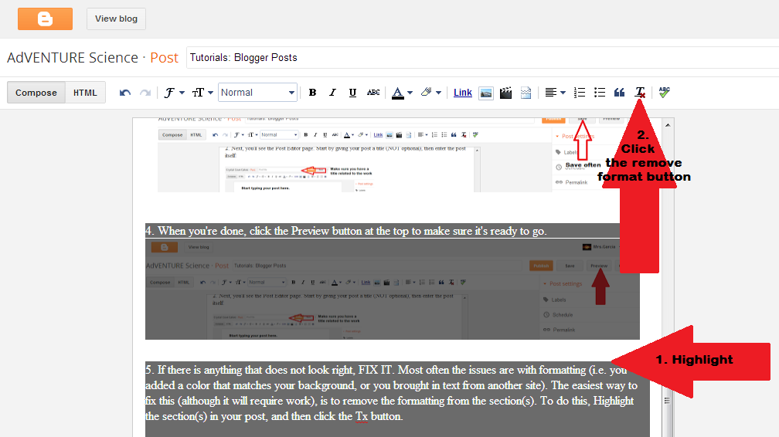This screenshot has height=437, width=779.
Task: Apply the current text color
Action: pos(397,93)
